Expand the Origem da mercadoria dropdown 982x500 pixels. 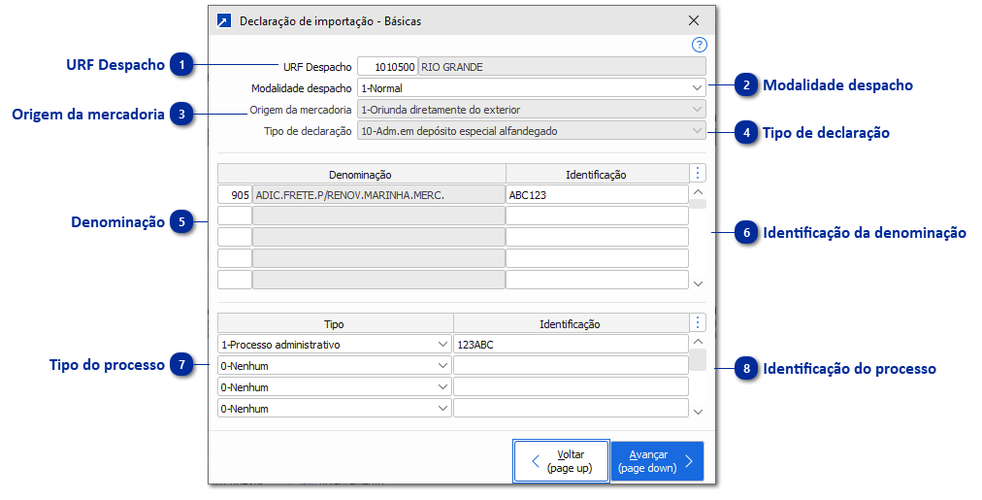(x=697, y=109)
